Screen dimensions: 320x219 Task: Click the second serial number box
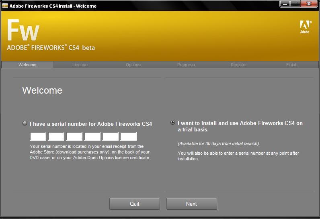tap(56, 136)
